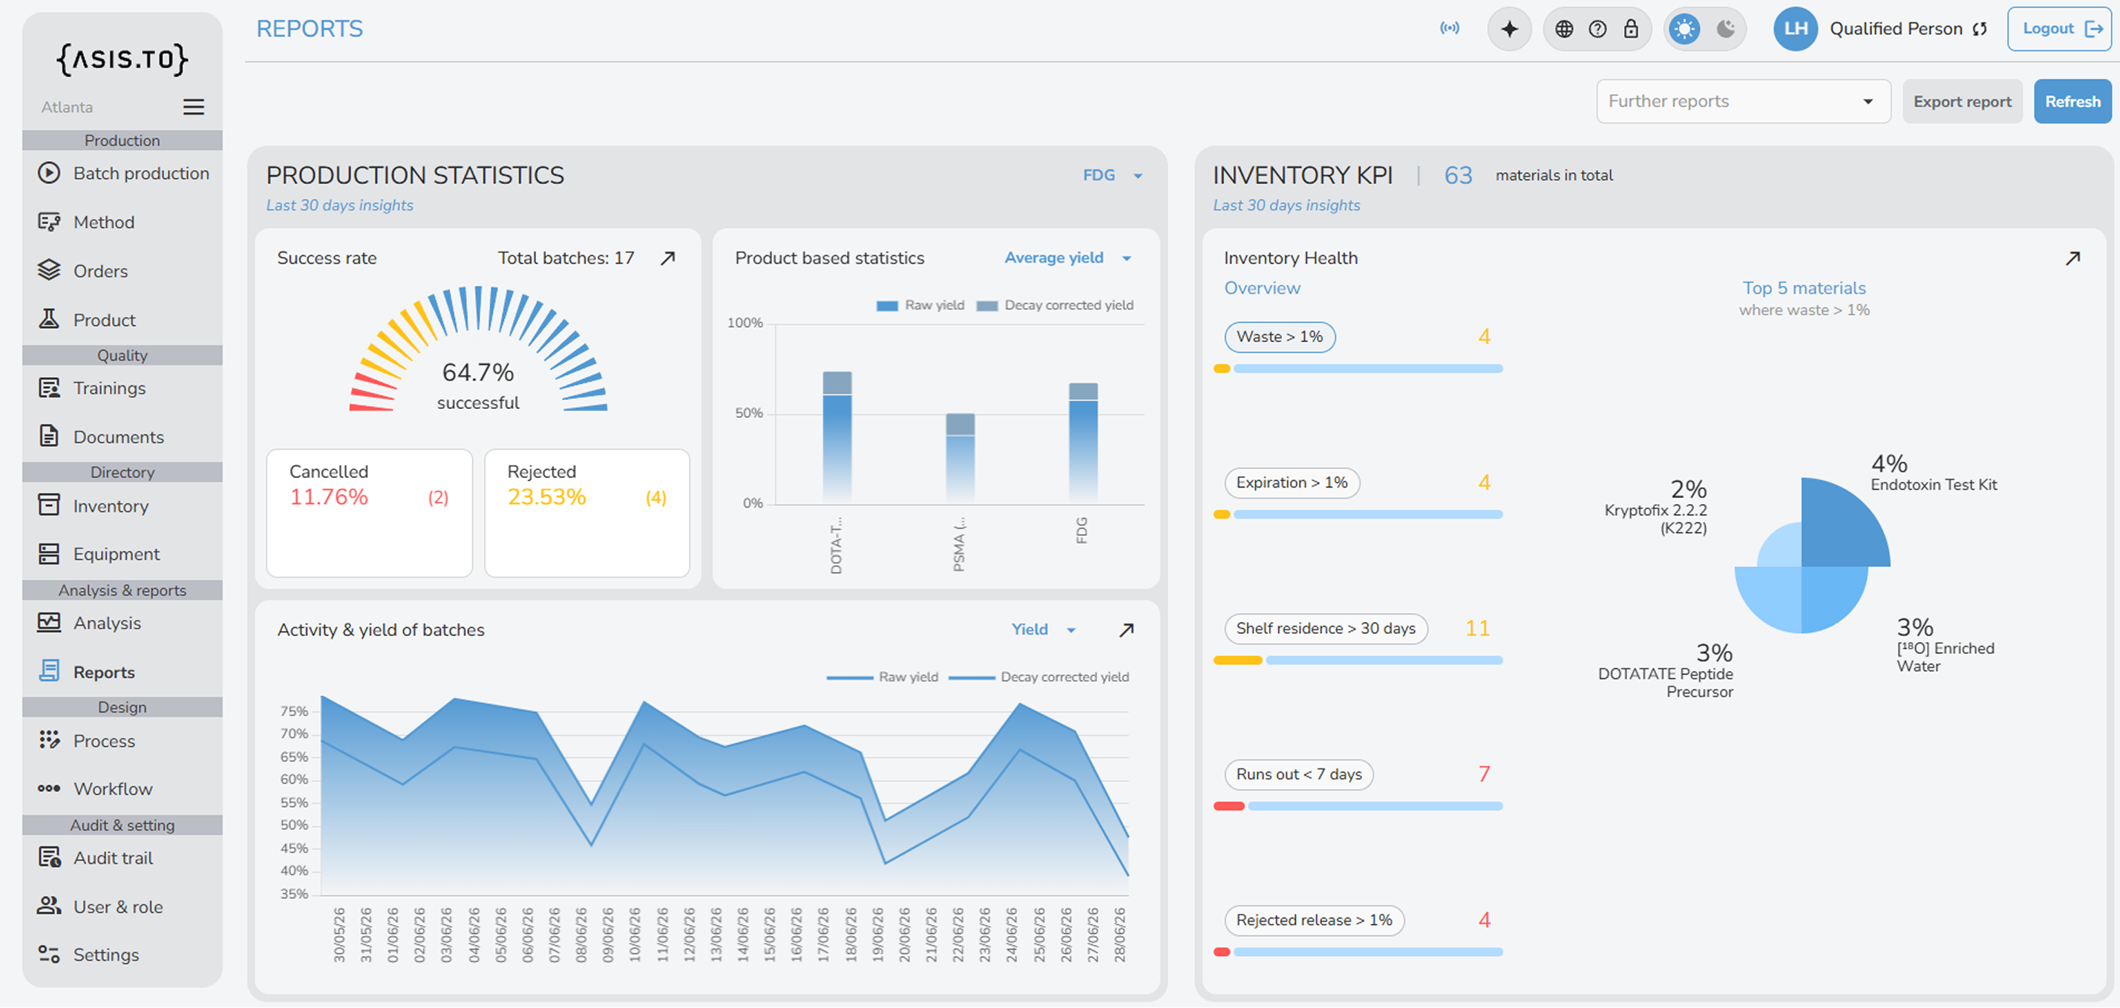
Task: Open the Average yield dropdown
Action: pyautogui.click(x=1067, y=258)
